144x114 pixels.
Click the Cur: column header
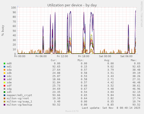(54, 60)
